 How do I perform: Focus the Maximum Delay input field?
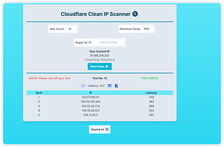tap(147, 29)
